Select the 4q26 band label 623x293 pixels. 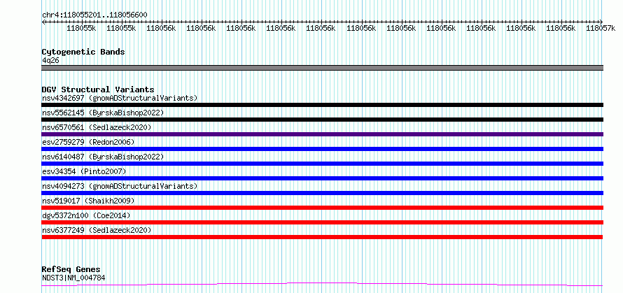[50, 60]
